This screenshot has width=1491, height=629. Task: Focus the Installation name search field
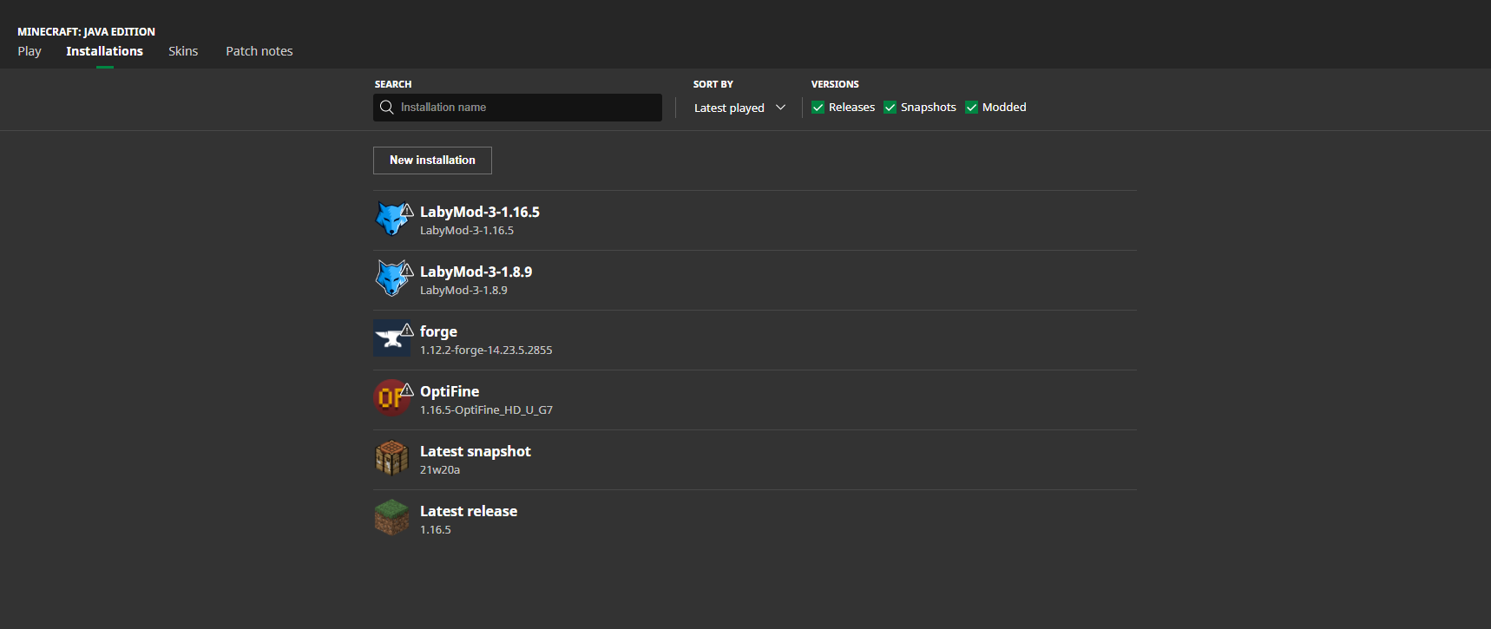(x=517, y=108)
